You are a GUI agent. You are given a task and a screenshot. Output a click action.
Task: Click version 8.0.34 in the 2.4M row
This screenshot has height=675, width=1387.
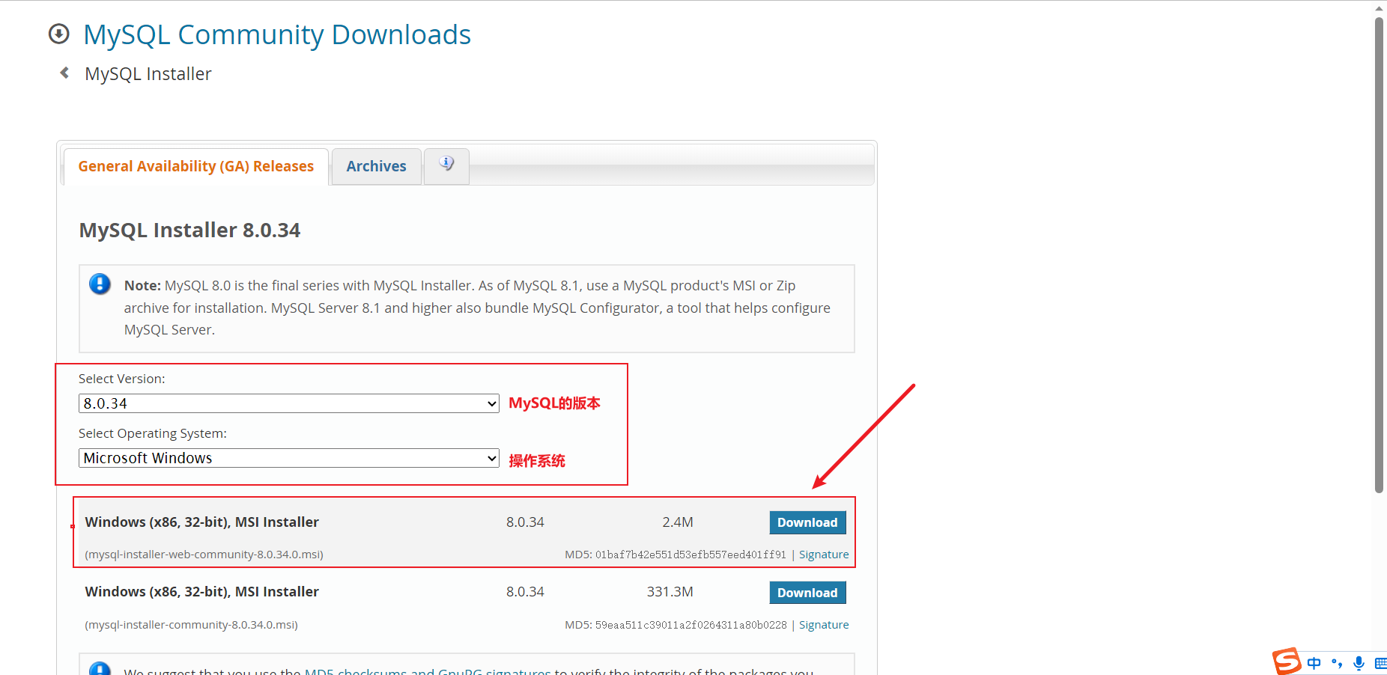[x=525, y=522]
